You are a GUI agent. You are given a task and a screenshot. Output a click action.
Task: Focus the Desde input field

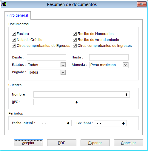[x=47, y=57]
